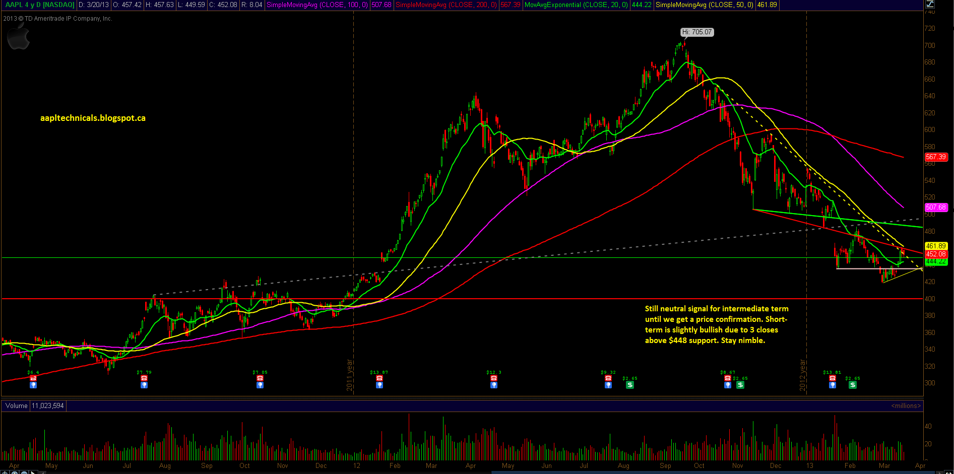Image resolution: width=954 pixels, height=474 pixels.
Task: Click the Apple logo on the chart
Action: (x=19, y=38)
